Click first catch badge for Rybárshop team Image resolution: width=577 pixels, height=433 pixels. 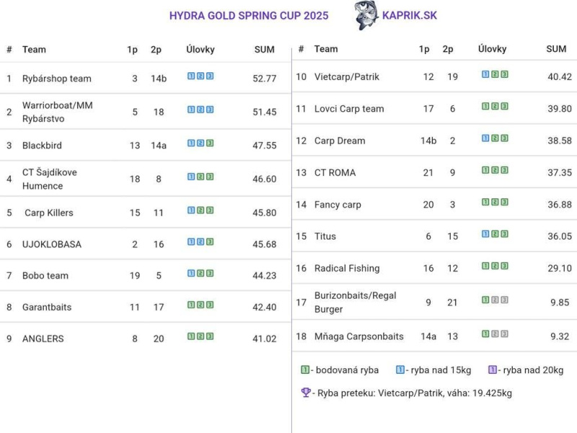(191, 76)
